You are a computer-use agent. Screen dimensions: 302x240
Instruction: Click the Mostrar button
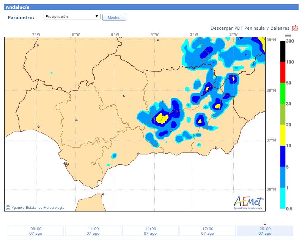click(114, 17)
